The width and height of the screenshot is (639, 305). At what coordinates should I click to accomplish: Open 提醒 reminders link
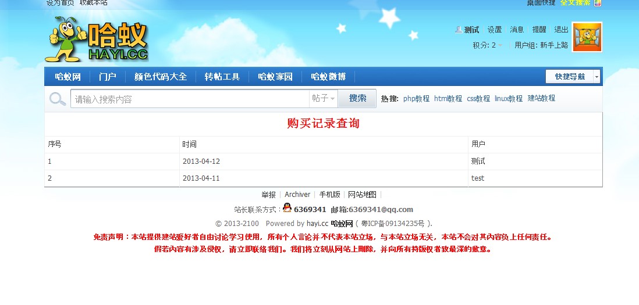coord(539,30)
